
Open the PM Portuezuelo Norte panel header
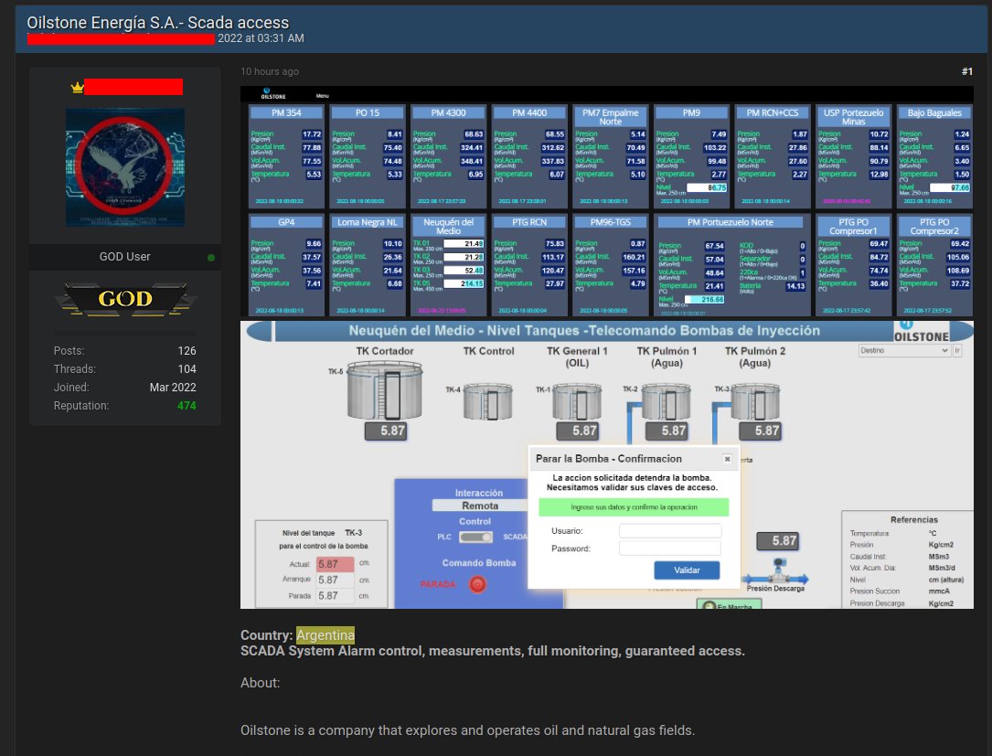(x=731, y=222)
